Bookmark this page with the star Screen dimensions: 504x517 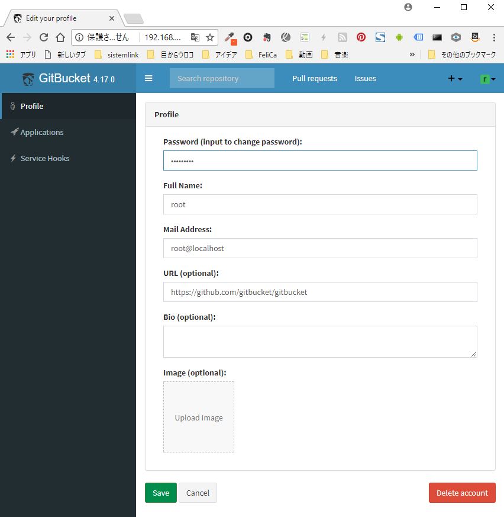(210, 37)
